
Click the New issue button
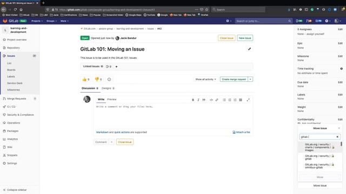pyautogui.click(x=245, y=38)
